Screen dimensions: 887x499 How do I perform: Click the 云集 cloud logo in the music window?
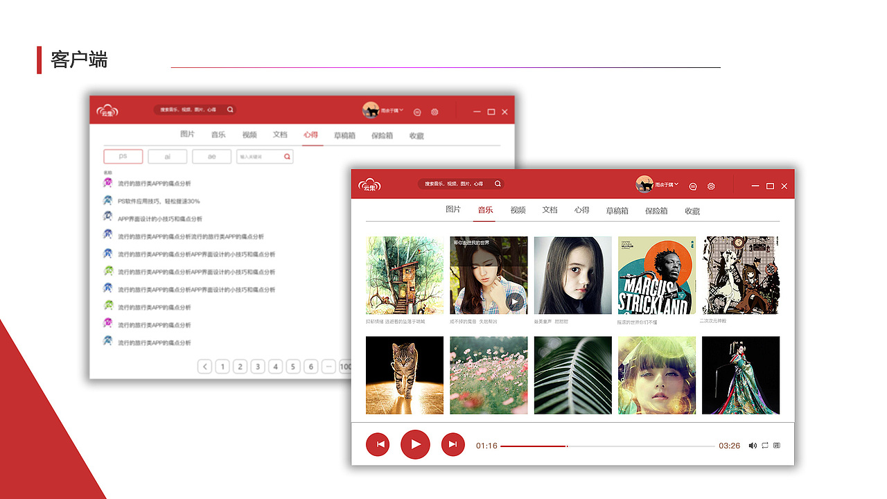pyautogui.click(x=369, y=185)
